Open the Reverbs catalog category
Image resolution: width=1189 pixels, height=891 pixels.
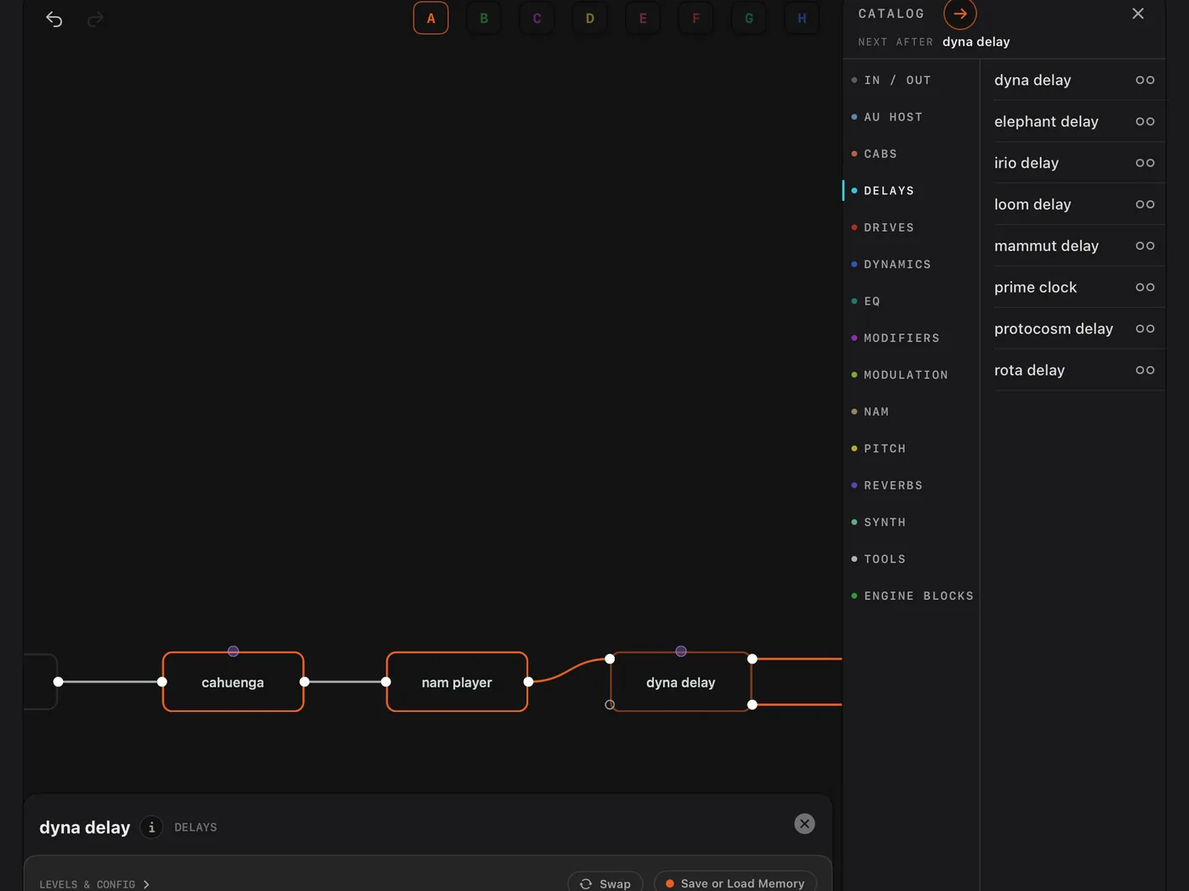coord(893,485)
